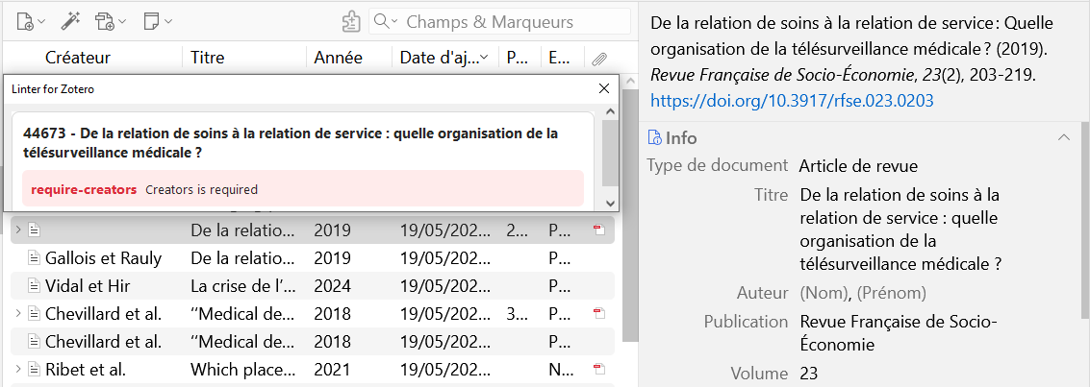Click year cell 2024

click(333, 286)
